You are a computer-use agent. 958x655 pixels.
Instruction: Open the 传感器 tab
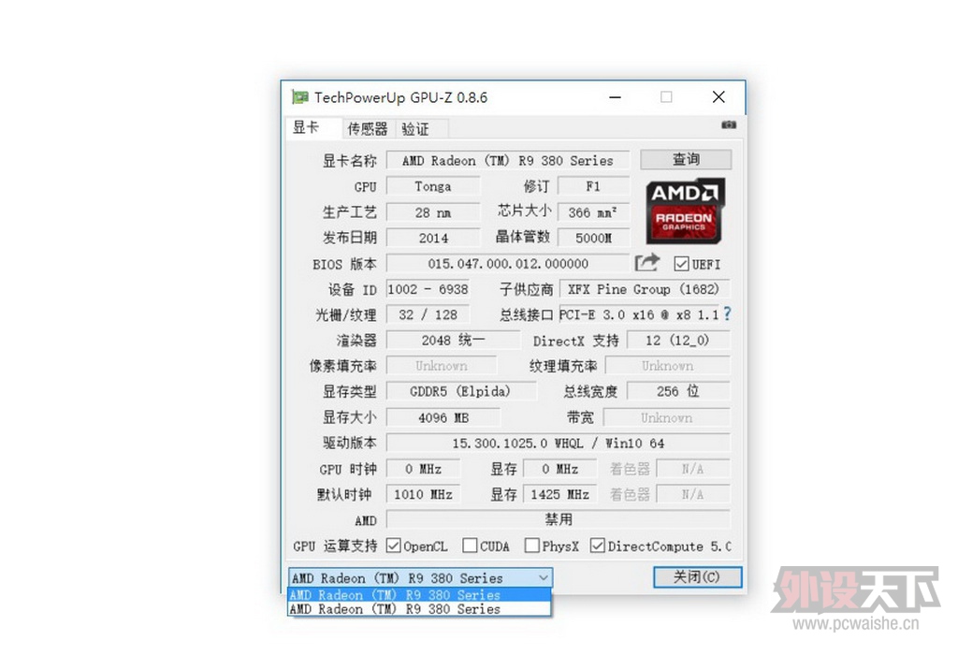(x=368, y=128)
